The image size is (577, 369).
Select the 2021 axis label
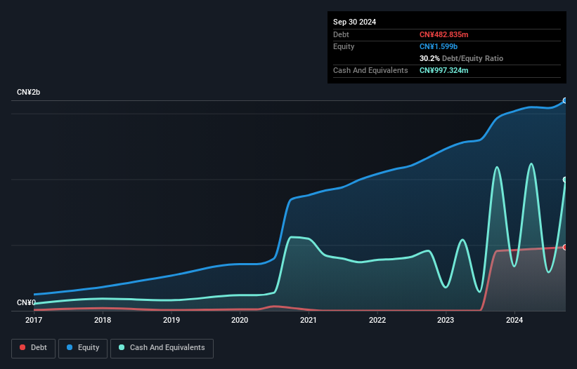tap(309, 320)
